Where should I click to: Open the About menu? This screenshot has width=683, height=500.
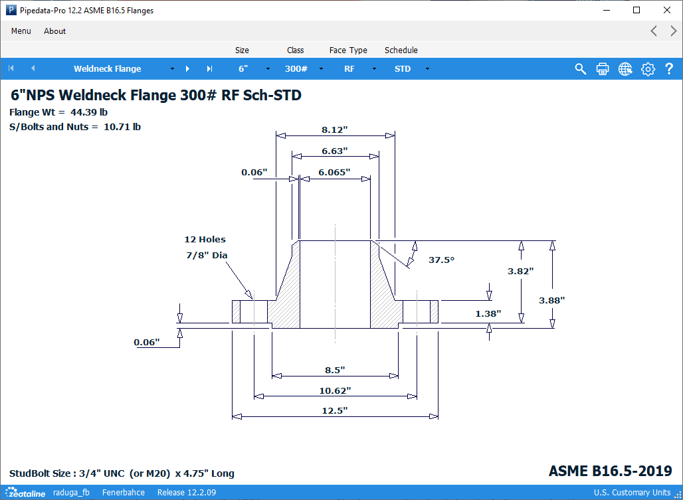pos(54,31)
